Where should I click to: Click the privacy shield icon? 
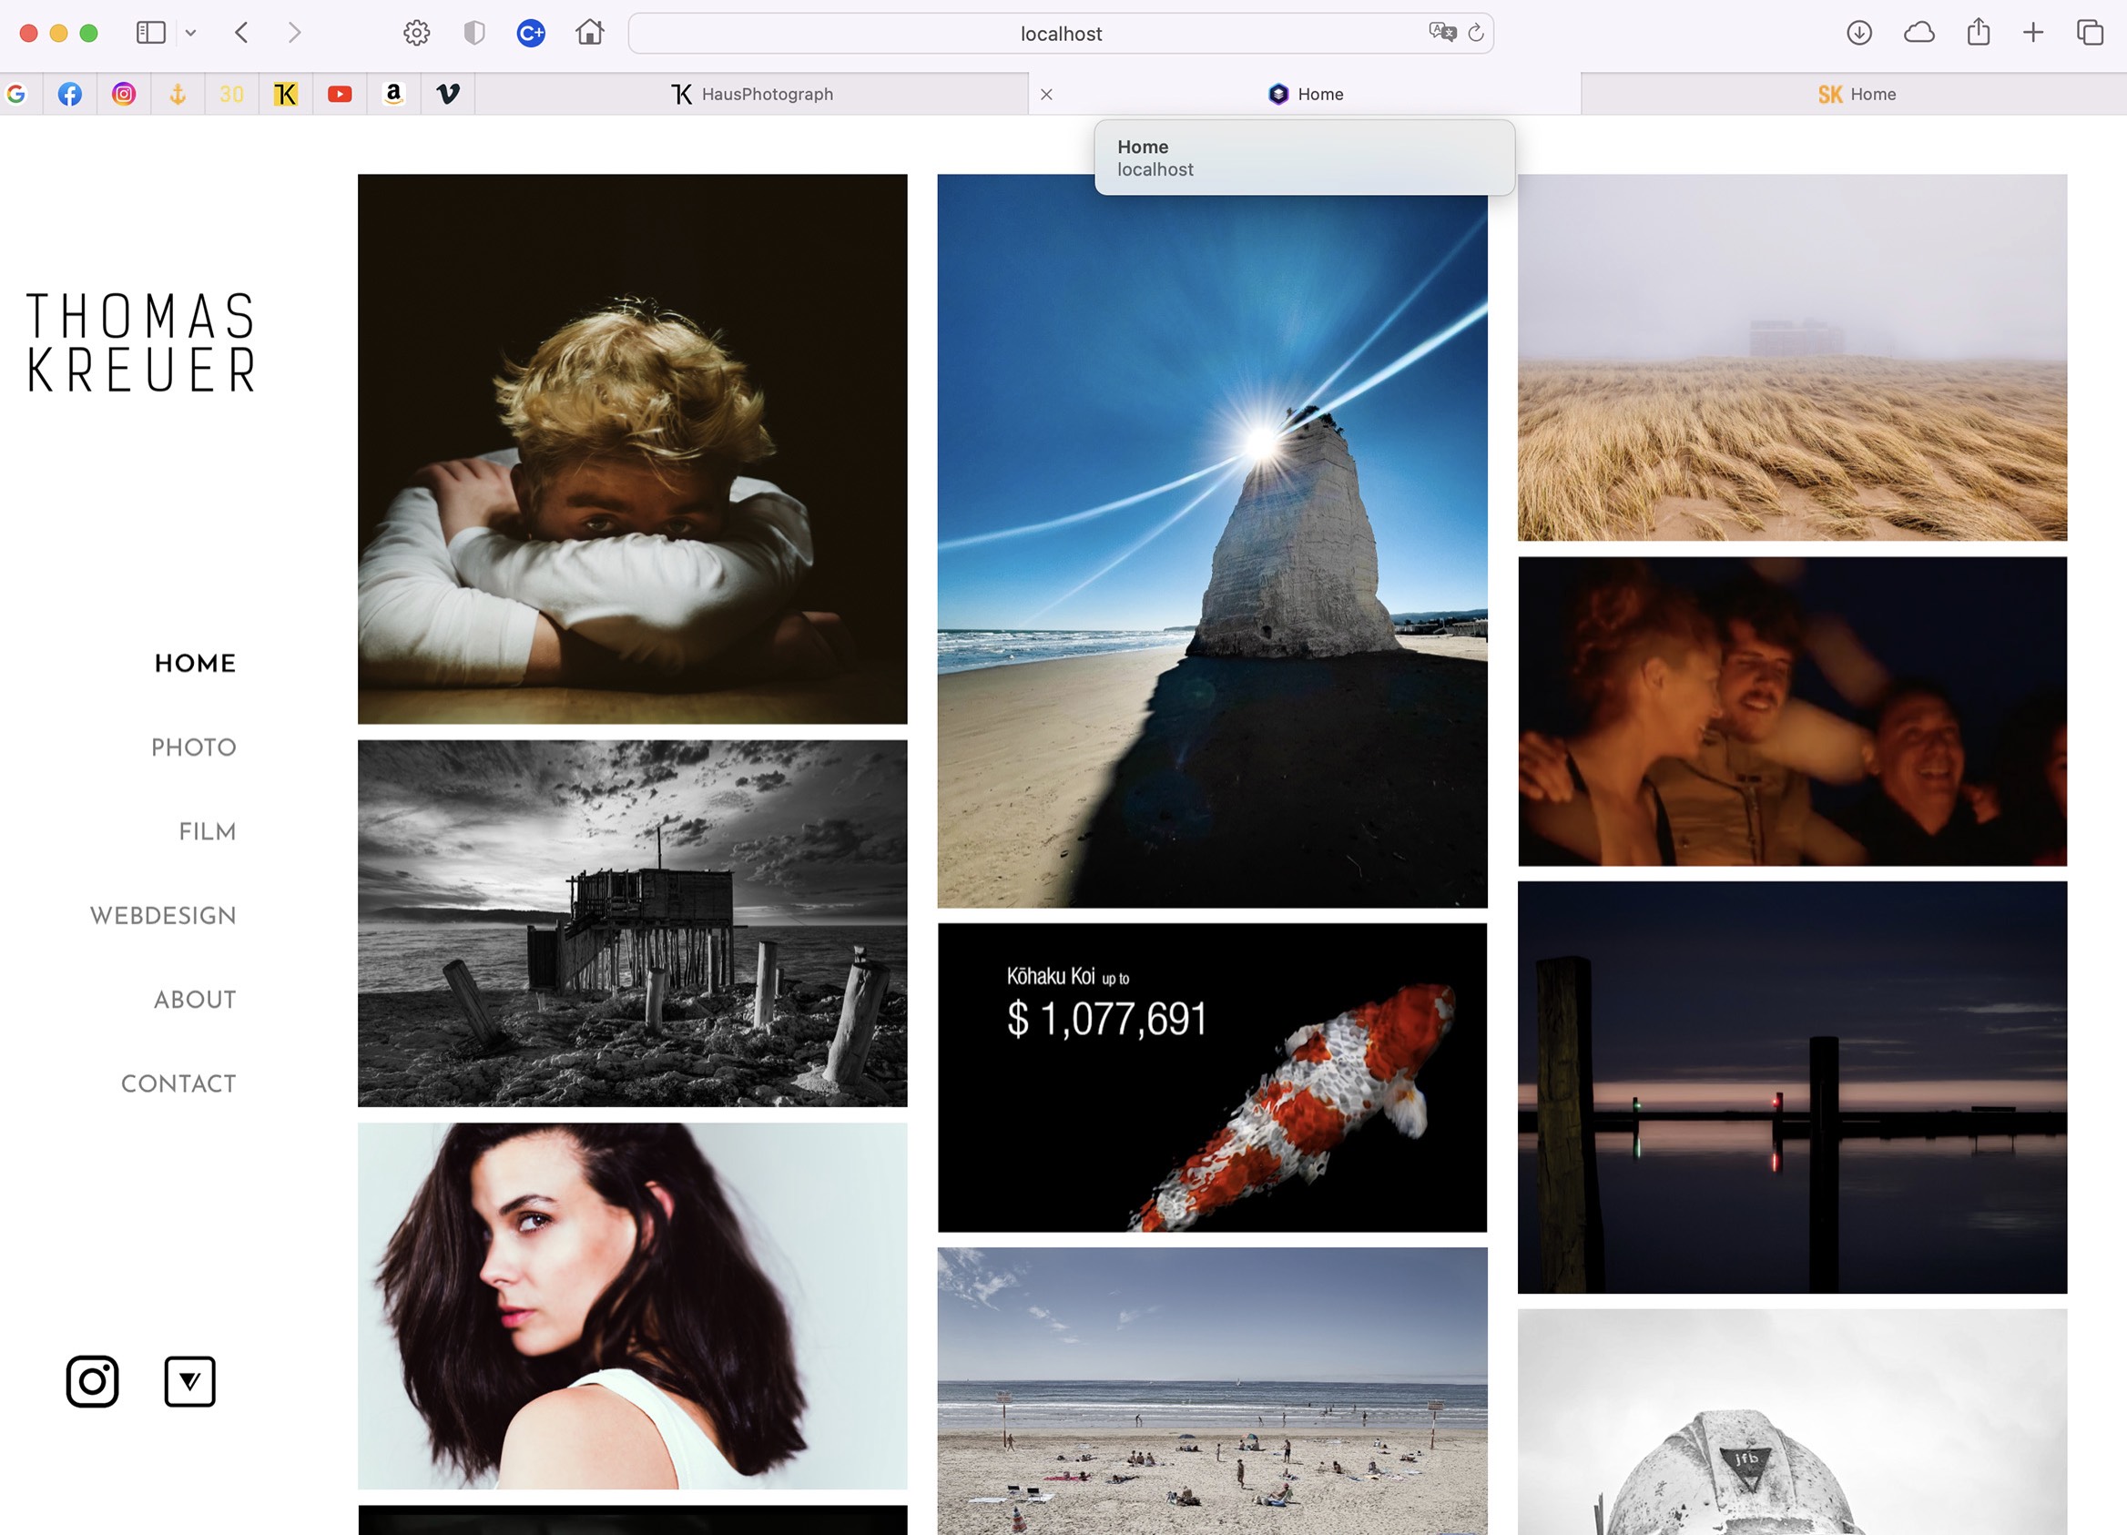[x=474, y=33]
